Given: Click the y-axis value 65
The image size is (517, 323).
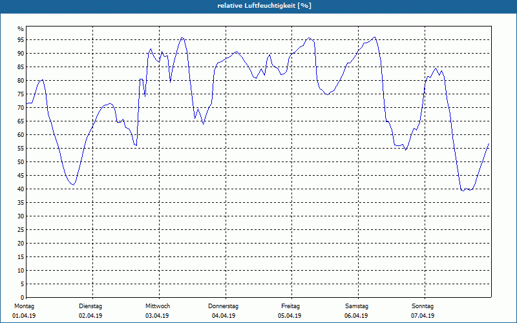Looking at the screenshot, I should (x=21, y=121).
